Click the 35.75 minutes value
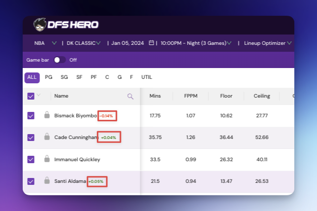This screenshot has width=317, height=211. 155,138
